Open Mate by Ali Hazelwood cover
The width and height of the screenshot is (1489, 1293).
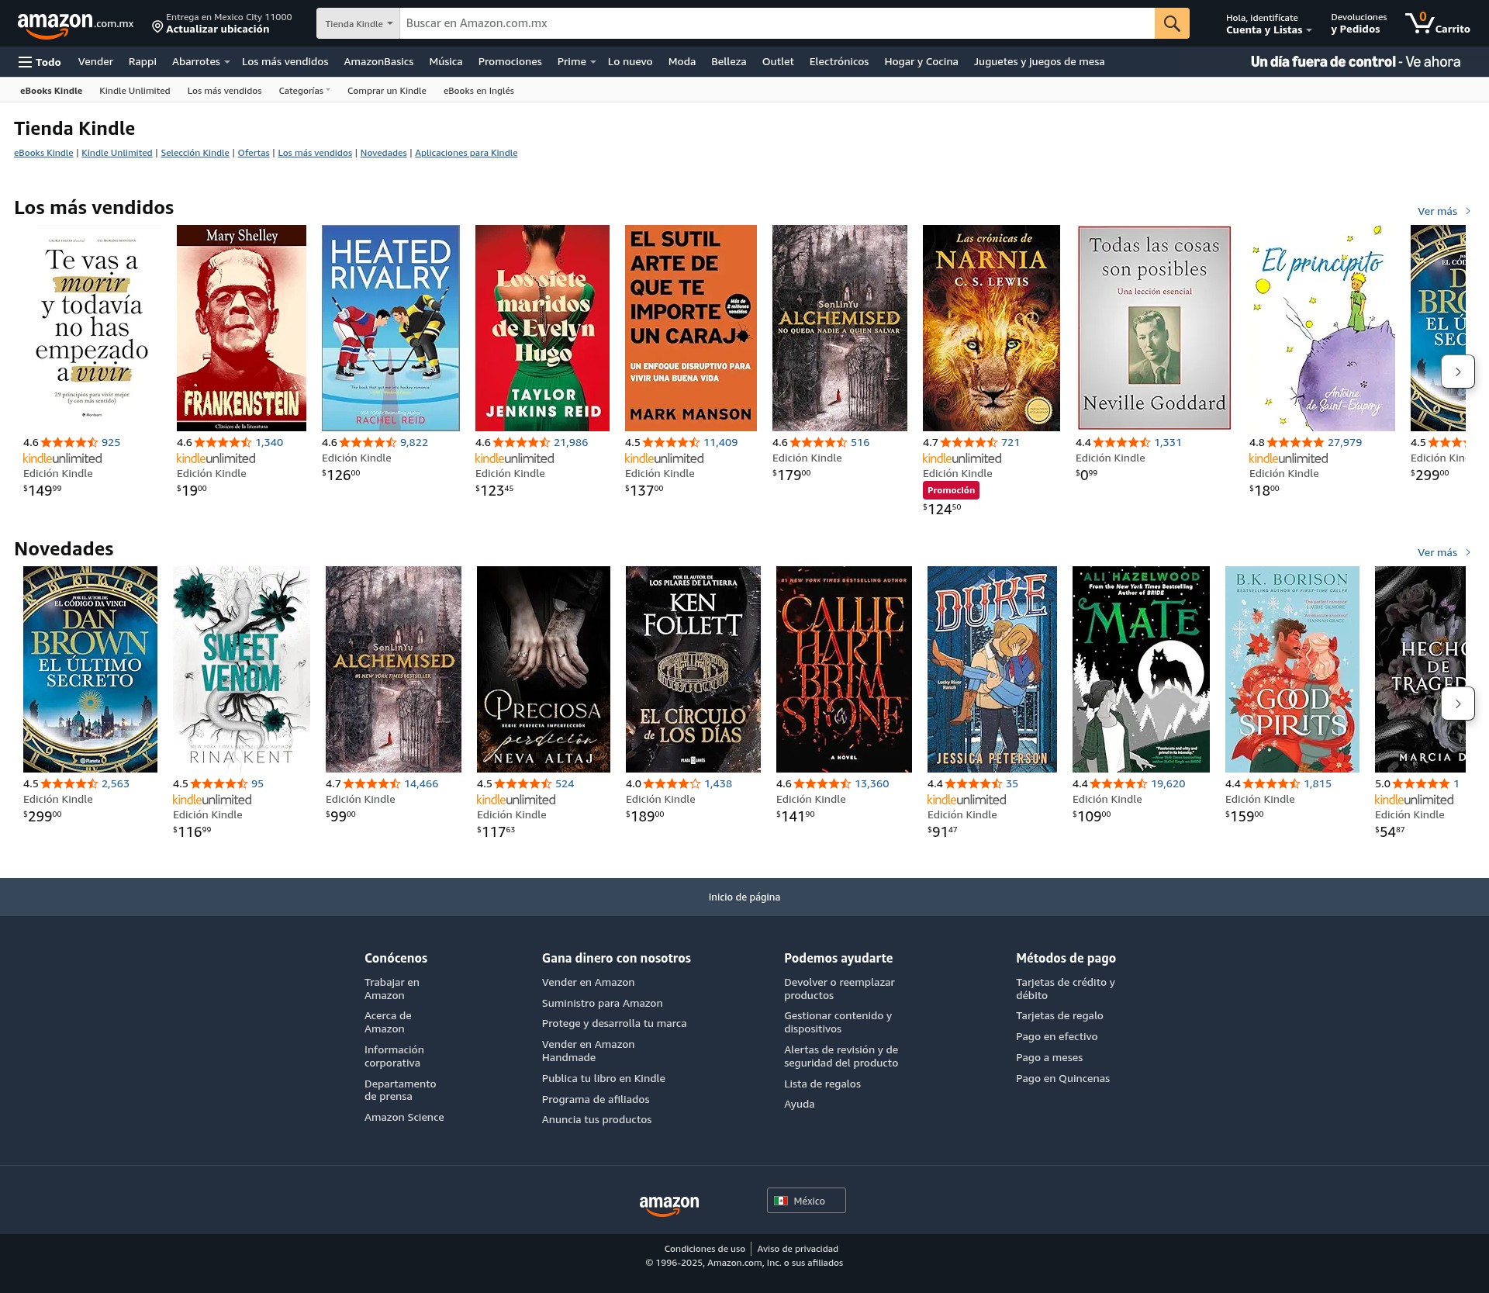(x=1141, y=669)
